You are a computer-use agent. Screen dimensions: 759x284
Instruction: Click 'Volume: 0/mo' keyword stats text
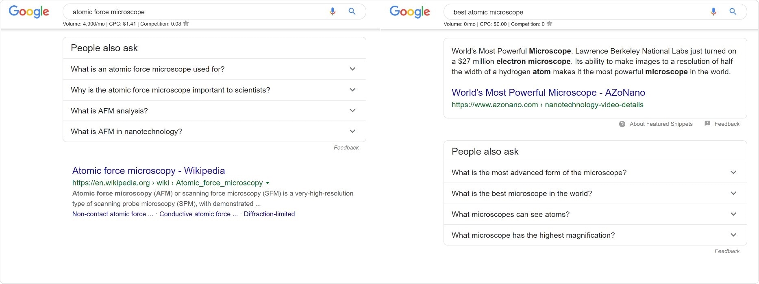[494, 24]
